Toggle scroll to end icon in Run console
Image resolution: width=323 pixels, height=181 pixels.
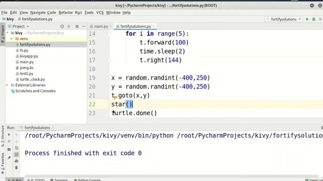17,154
